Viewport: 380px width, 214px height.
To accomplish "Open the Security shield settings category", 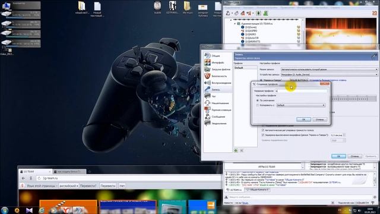I will point(217,76).
